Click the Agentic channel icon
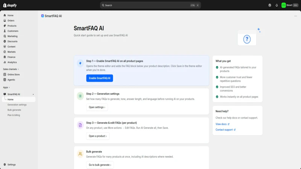 [x=5, y=80]
